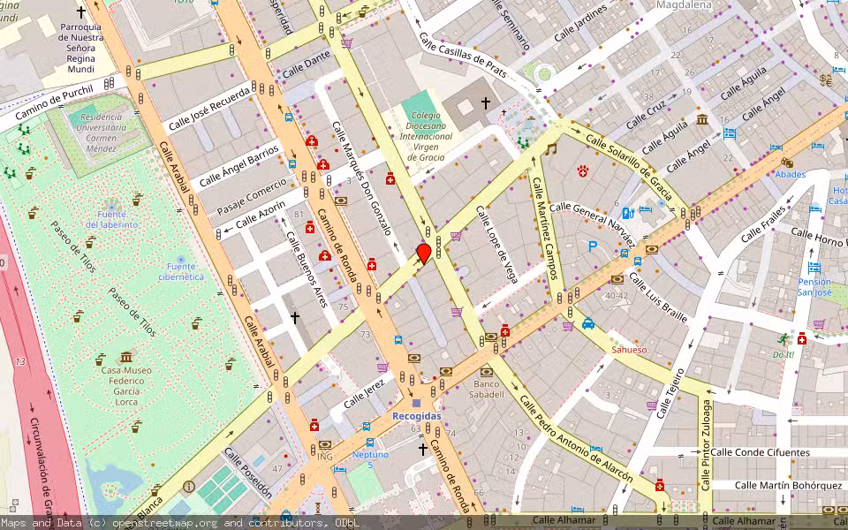Select the Fuente cibernética fountain icon
848x530 pixels.
click(x=180, y=259)
